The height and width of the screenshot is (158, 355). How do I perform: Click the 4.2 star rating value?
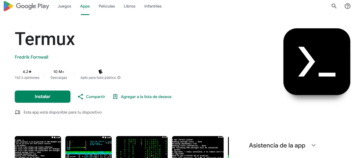pyautogui.click(x=27, y=72)
